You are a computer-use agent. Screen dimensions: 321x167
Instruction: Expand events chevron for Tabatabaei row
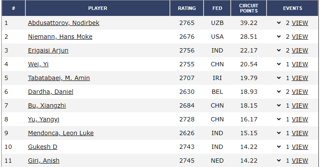click(279, 78)
